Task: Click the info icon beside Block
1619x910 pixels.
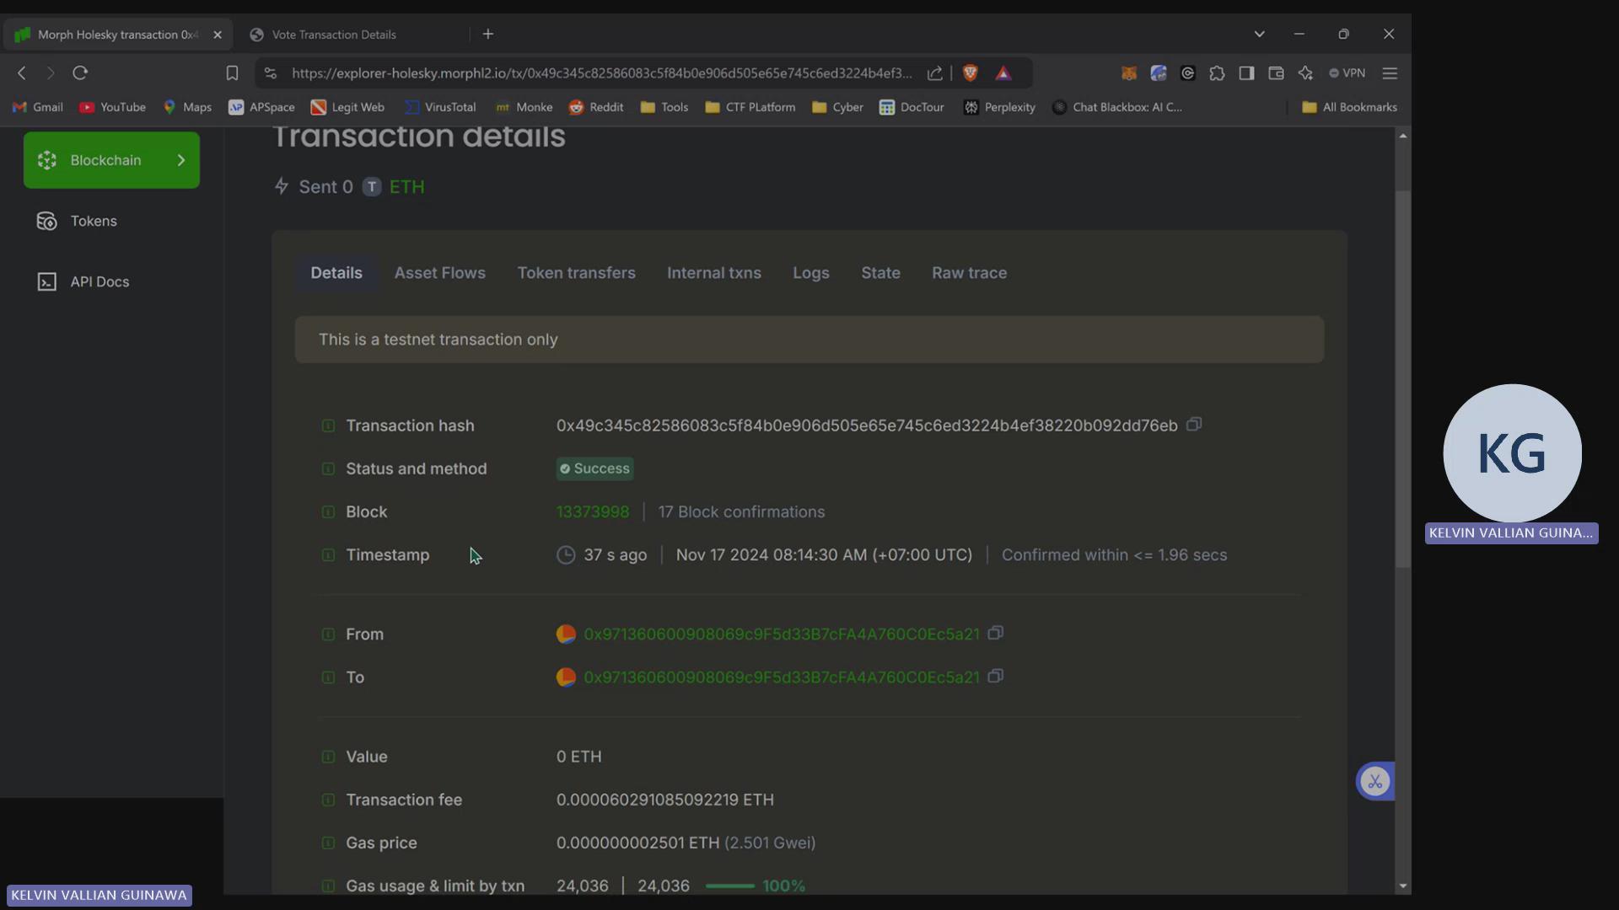Action: (328, 511)
